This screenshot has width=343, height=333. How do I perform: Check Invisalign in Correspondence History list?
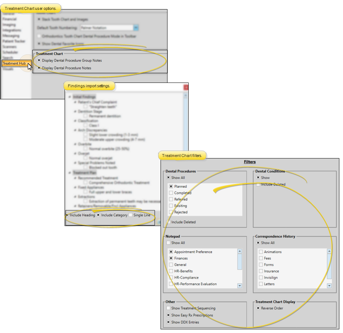(261, 277)
